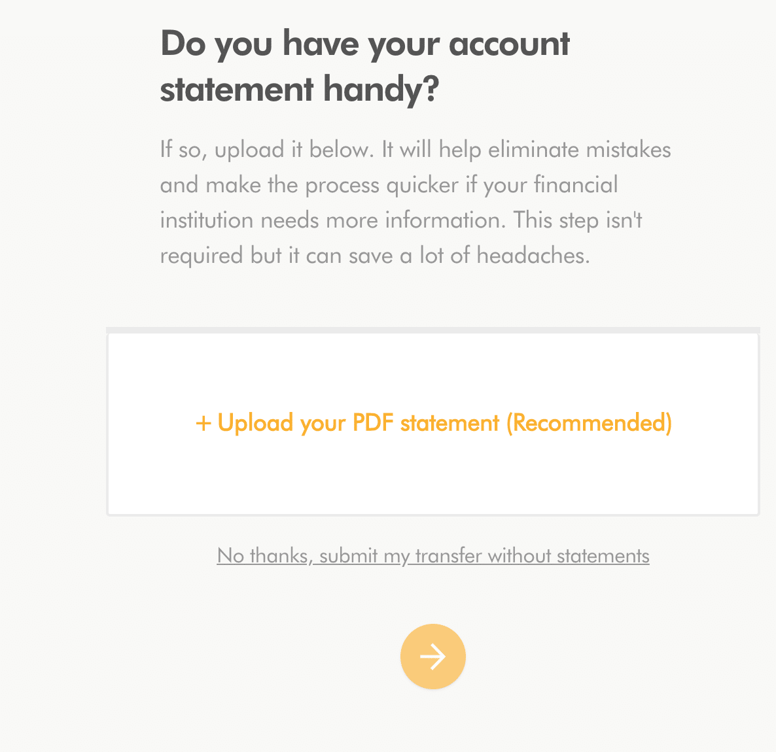
Task: Select 'No thanks, submit my transfer without statements'
Action: (x=432, y=555)
